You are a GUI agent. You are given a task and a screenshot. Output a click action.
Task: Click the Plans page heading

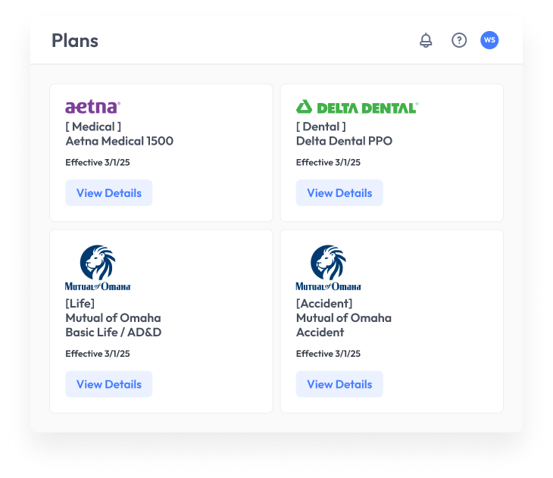(x=75, y=41)
